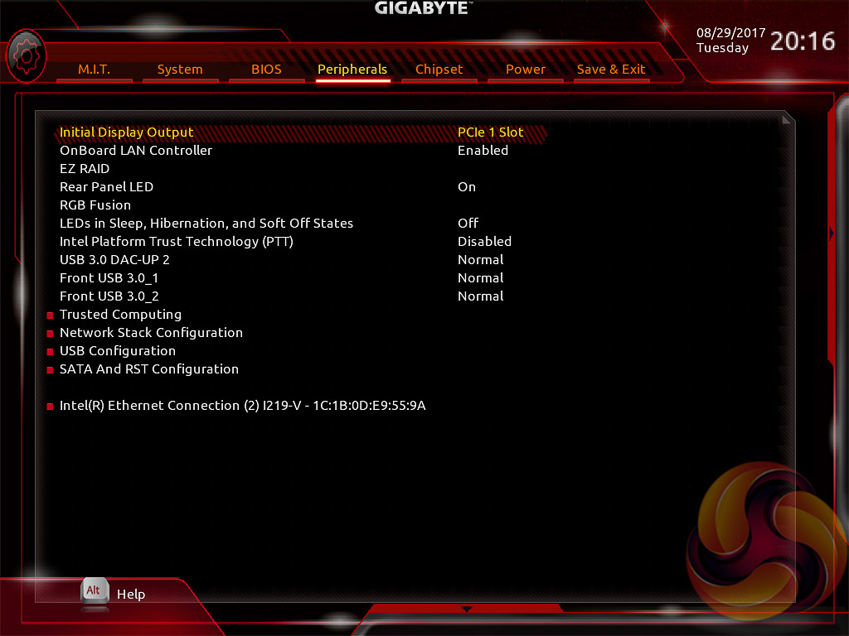The image size is (849, 636).
Task: Click the Help label
Action: pyautogui.click(x=131, y=595)
